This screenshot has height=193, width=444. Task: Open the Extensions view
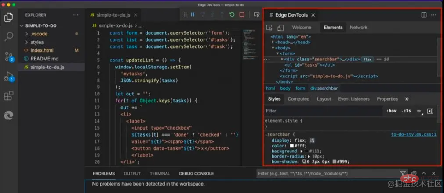pyautogui.click(x=9, y=96)
